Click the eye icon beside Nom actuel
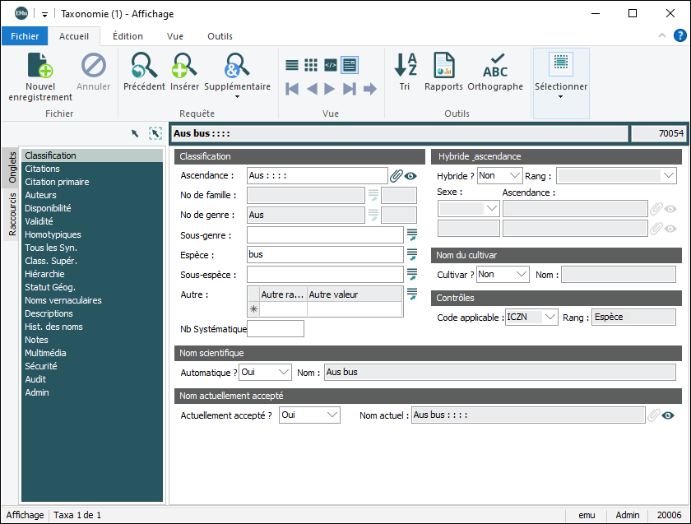 [669, 415]
